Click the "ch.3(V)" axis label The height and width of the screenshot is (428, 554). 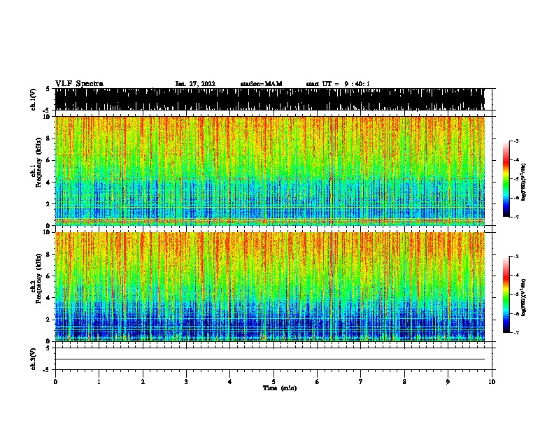point(34,359)
